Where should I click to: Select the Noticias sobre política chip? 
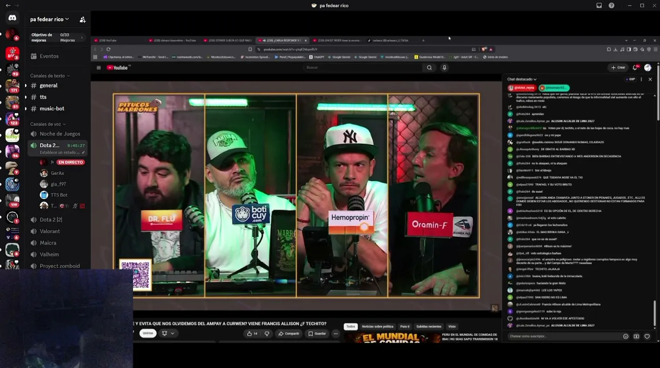[x=378, y=327]
